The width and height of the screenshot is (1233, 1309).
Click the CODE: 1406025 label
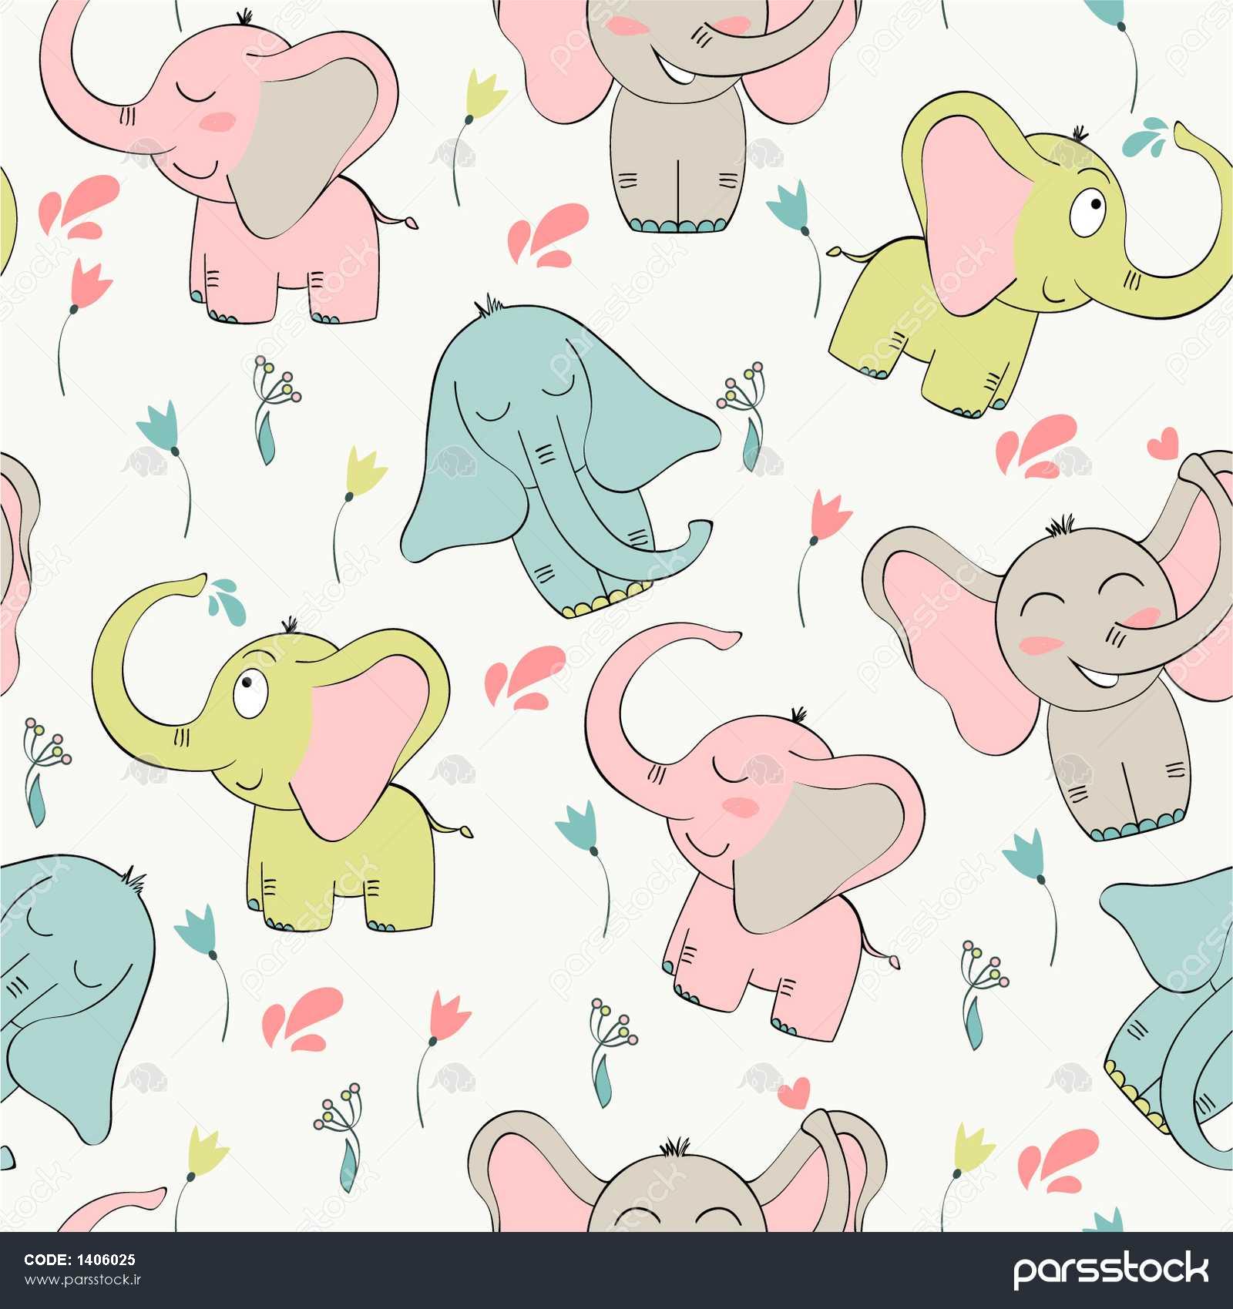(x=79, y=1260)
